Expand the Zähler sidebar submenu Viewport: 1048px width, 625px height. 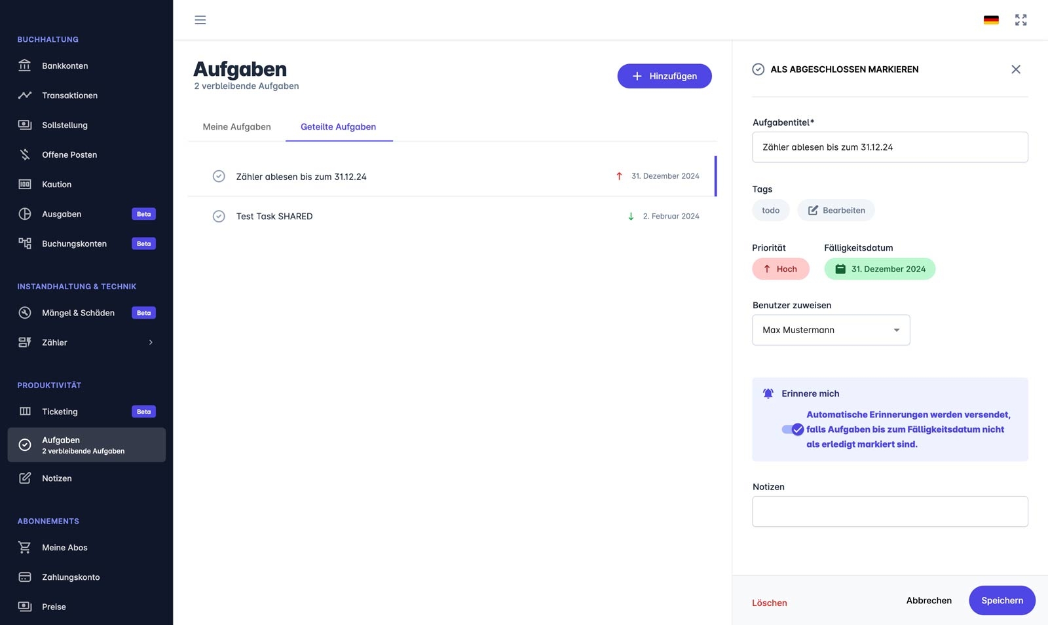(x=151, y=342)
